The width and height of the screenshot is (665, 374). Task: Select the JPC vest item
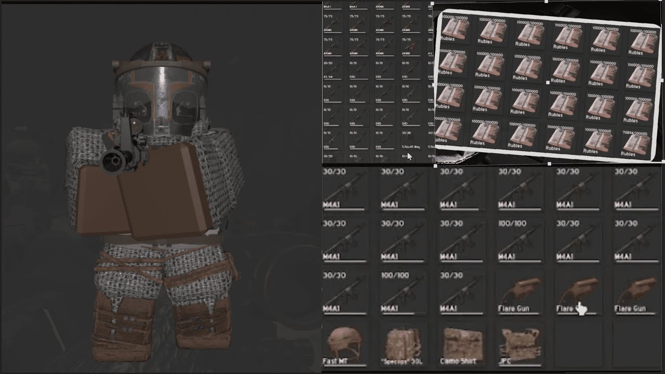520,345
